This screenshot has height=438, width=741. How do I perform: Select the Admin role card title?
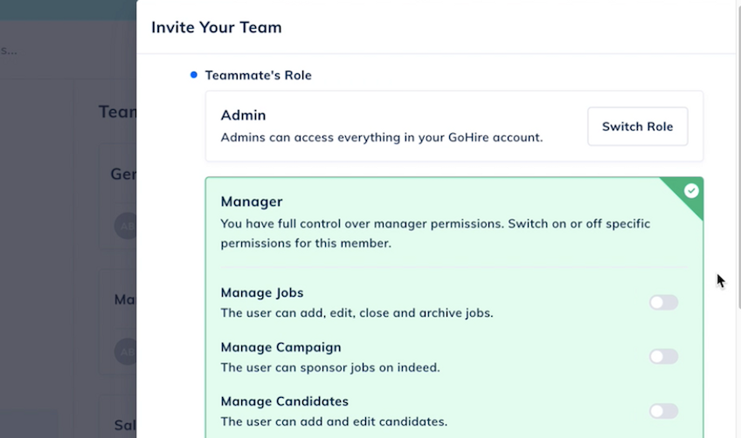[244, 115]
